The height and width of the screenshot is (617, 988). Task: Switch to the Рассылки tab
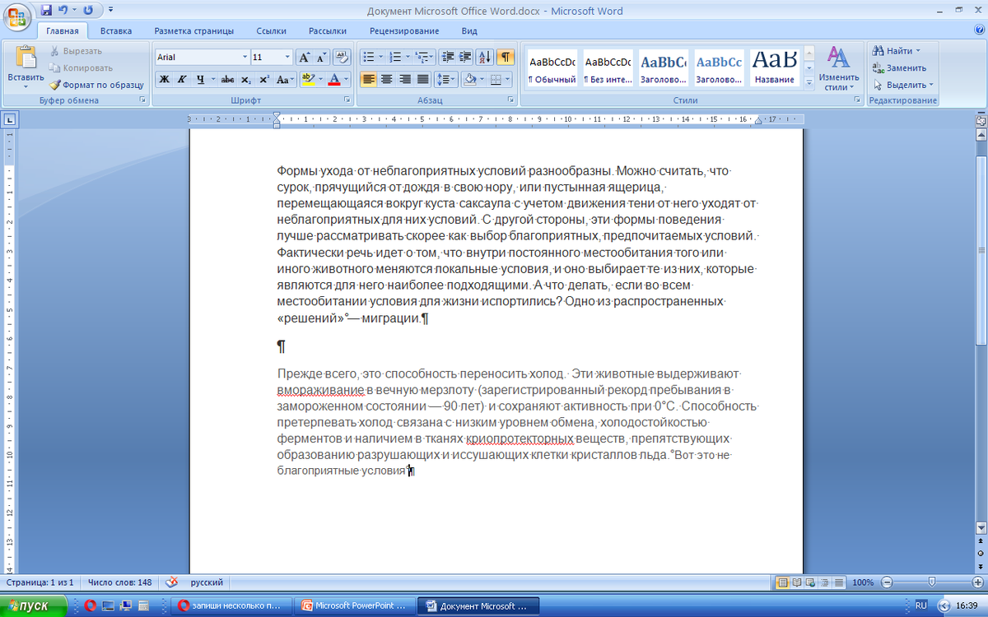tap(328, 31)
